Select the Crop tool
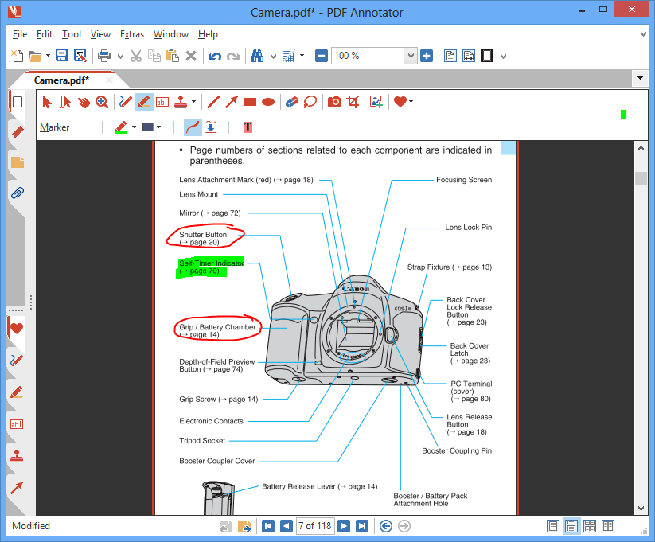This screenshot has height=542, width=655. tap(353, 102)
